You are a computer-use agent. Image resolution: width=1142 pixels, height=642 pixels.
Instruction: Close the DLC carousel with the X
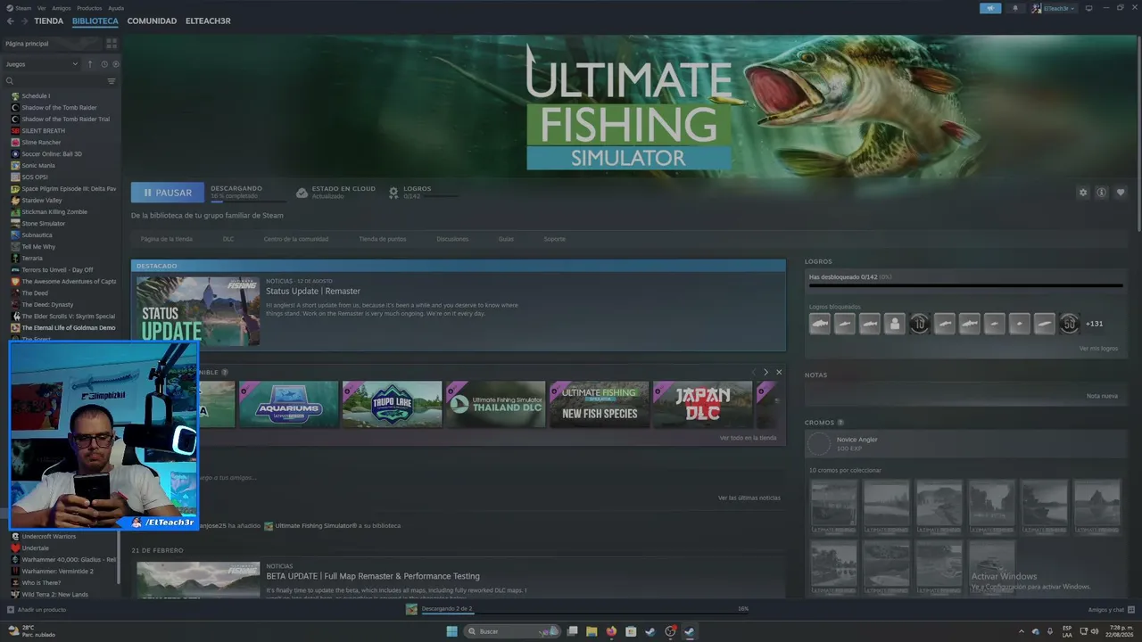tap(779, 372)
